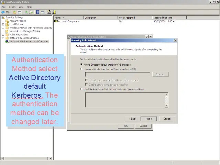Click the Forward arrow toolbar icon
The image size is (220, 165).
point(8,12)
